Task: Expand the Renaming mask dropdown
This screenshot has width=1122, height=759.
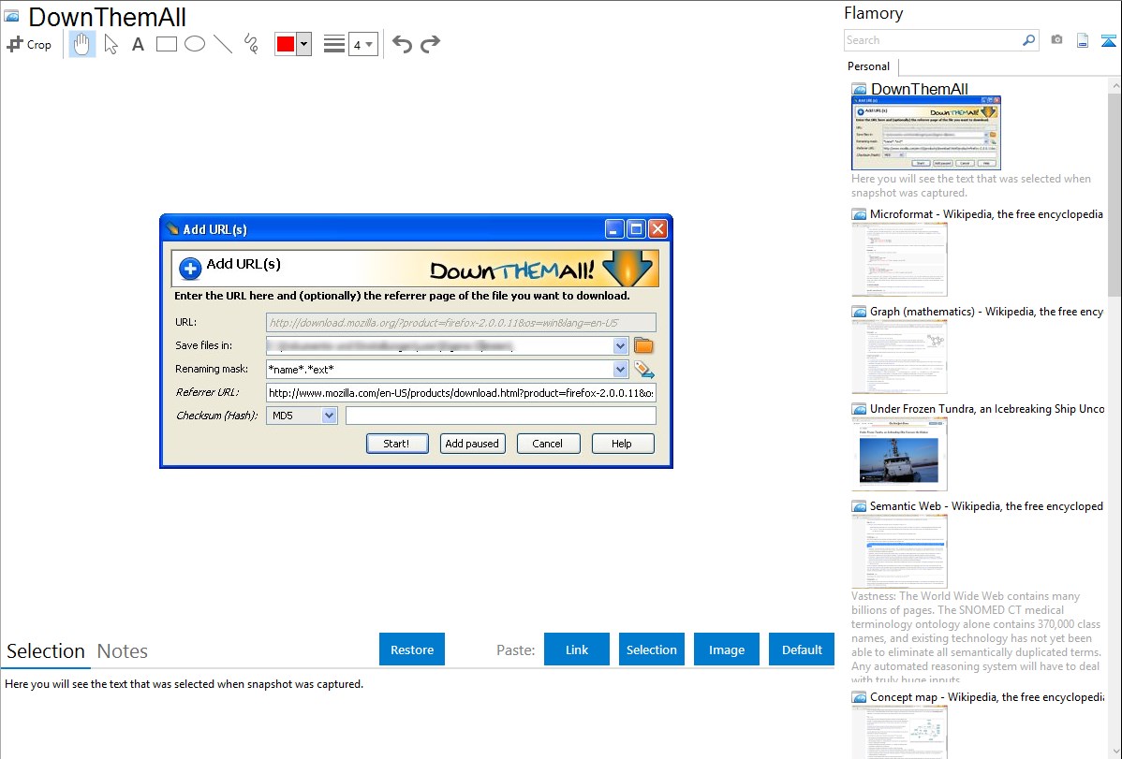Action: coord(620,369)
